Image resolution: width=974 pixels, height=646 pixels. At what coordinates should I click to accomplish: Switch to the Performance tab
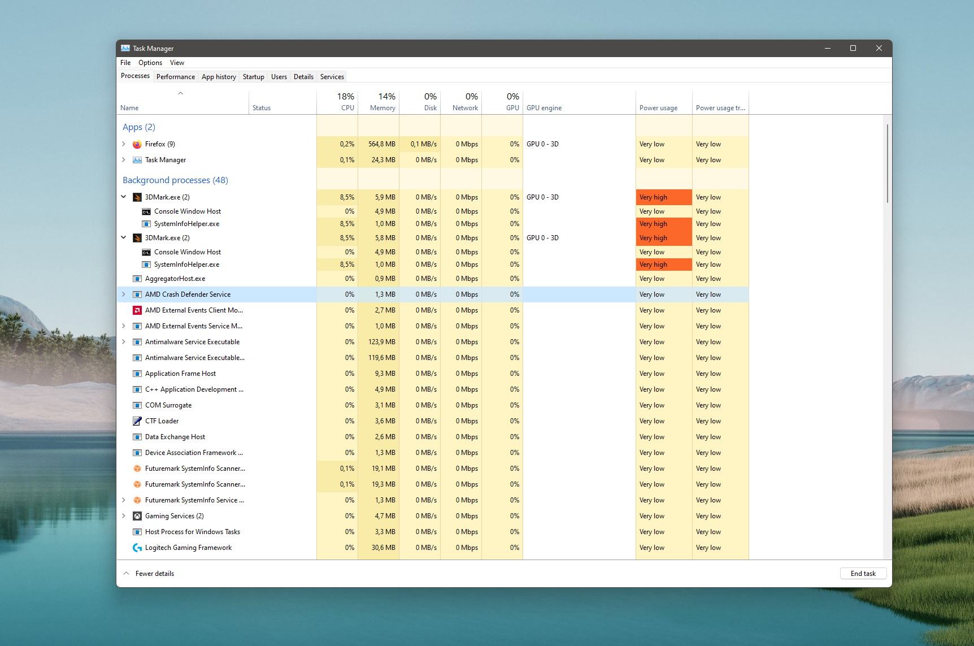(x=176, y=77)
